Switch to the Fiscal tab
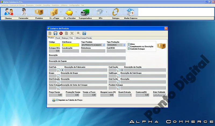This screenshot has width=215, height=126. pos(58,38)
